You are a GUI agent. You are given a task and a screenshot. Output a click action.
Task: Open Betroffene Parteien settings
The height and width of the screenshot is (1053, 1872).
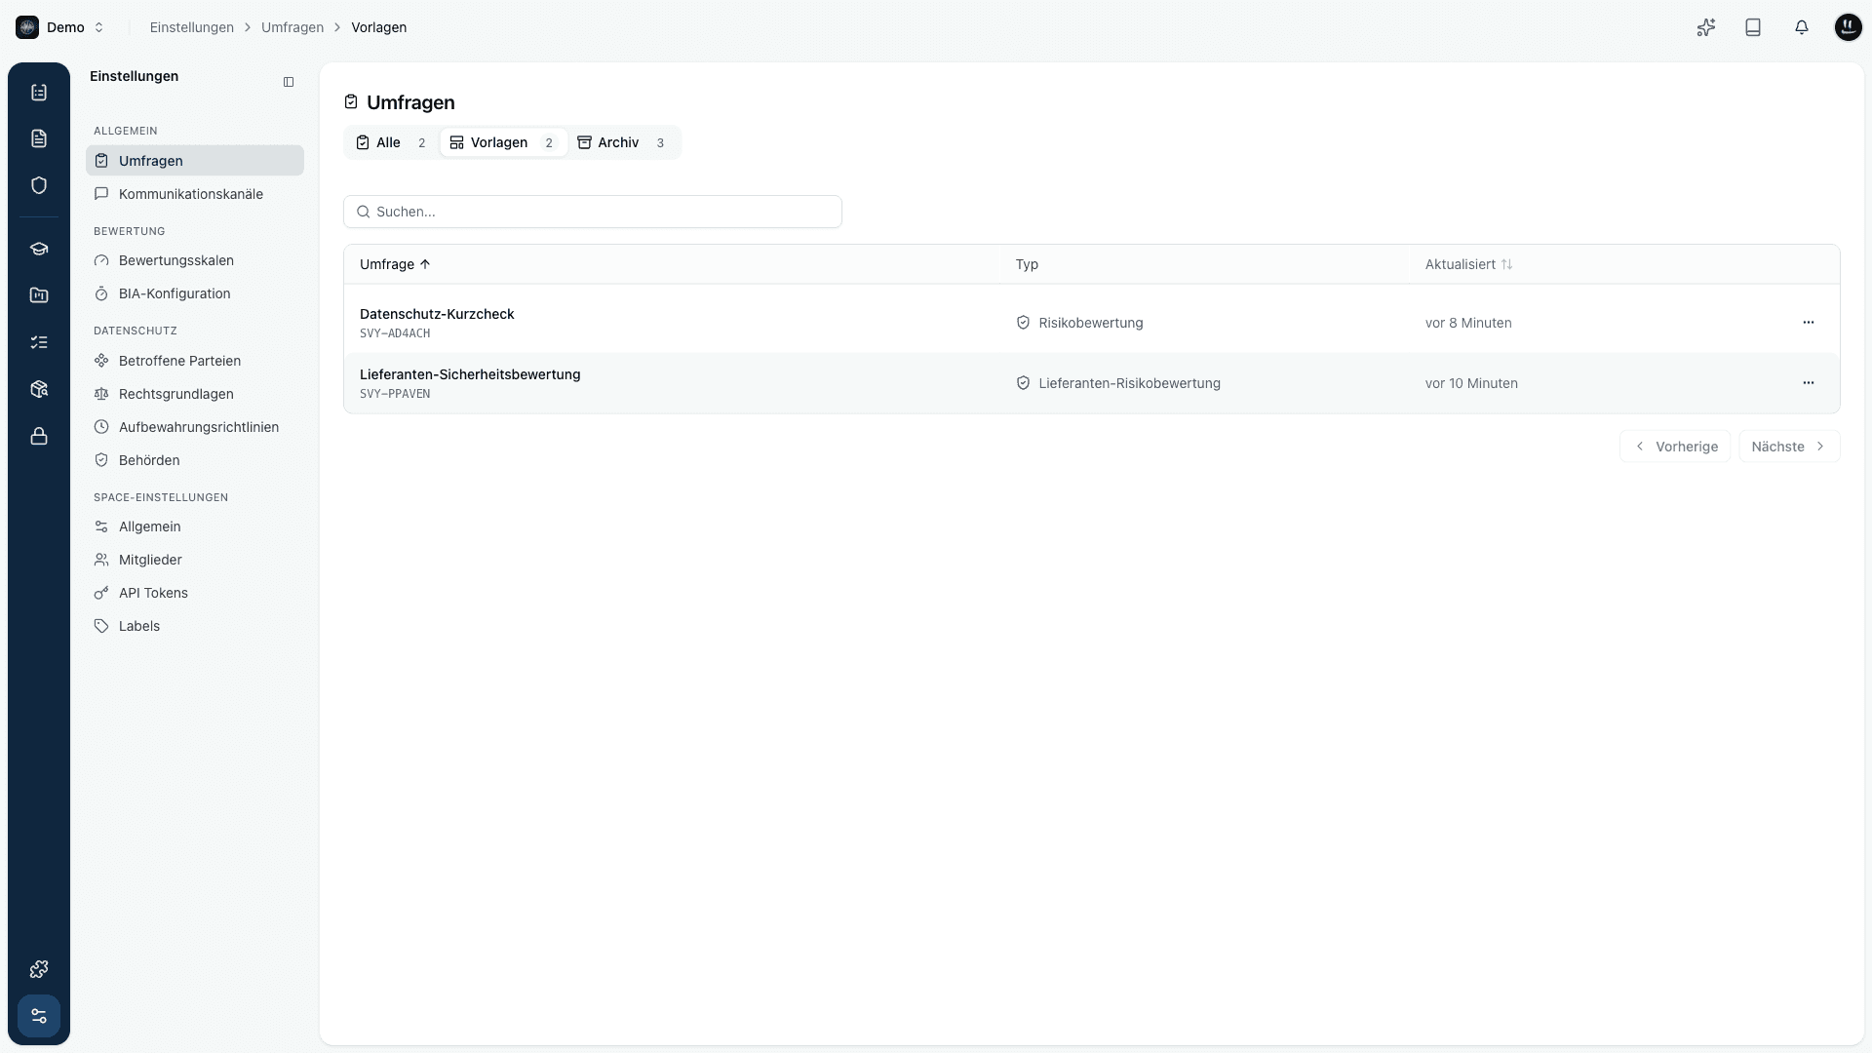195,361
